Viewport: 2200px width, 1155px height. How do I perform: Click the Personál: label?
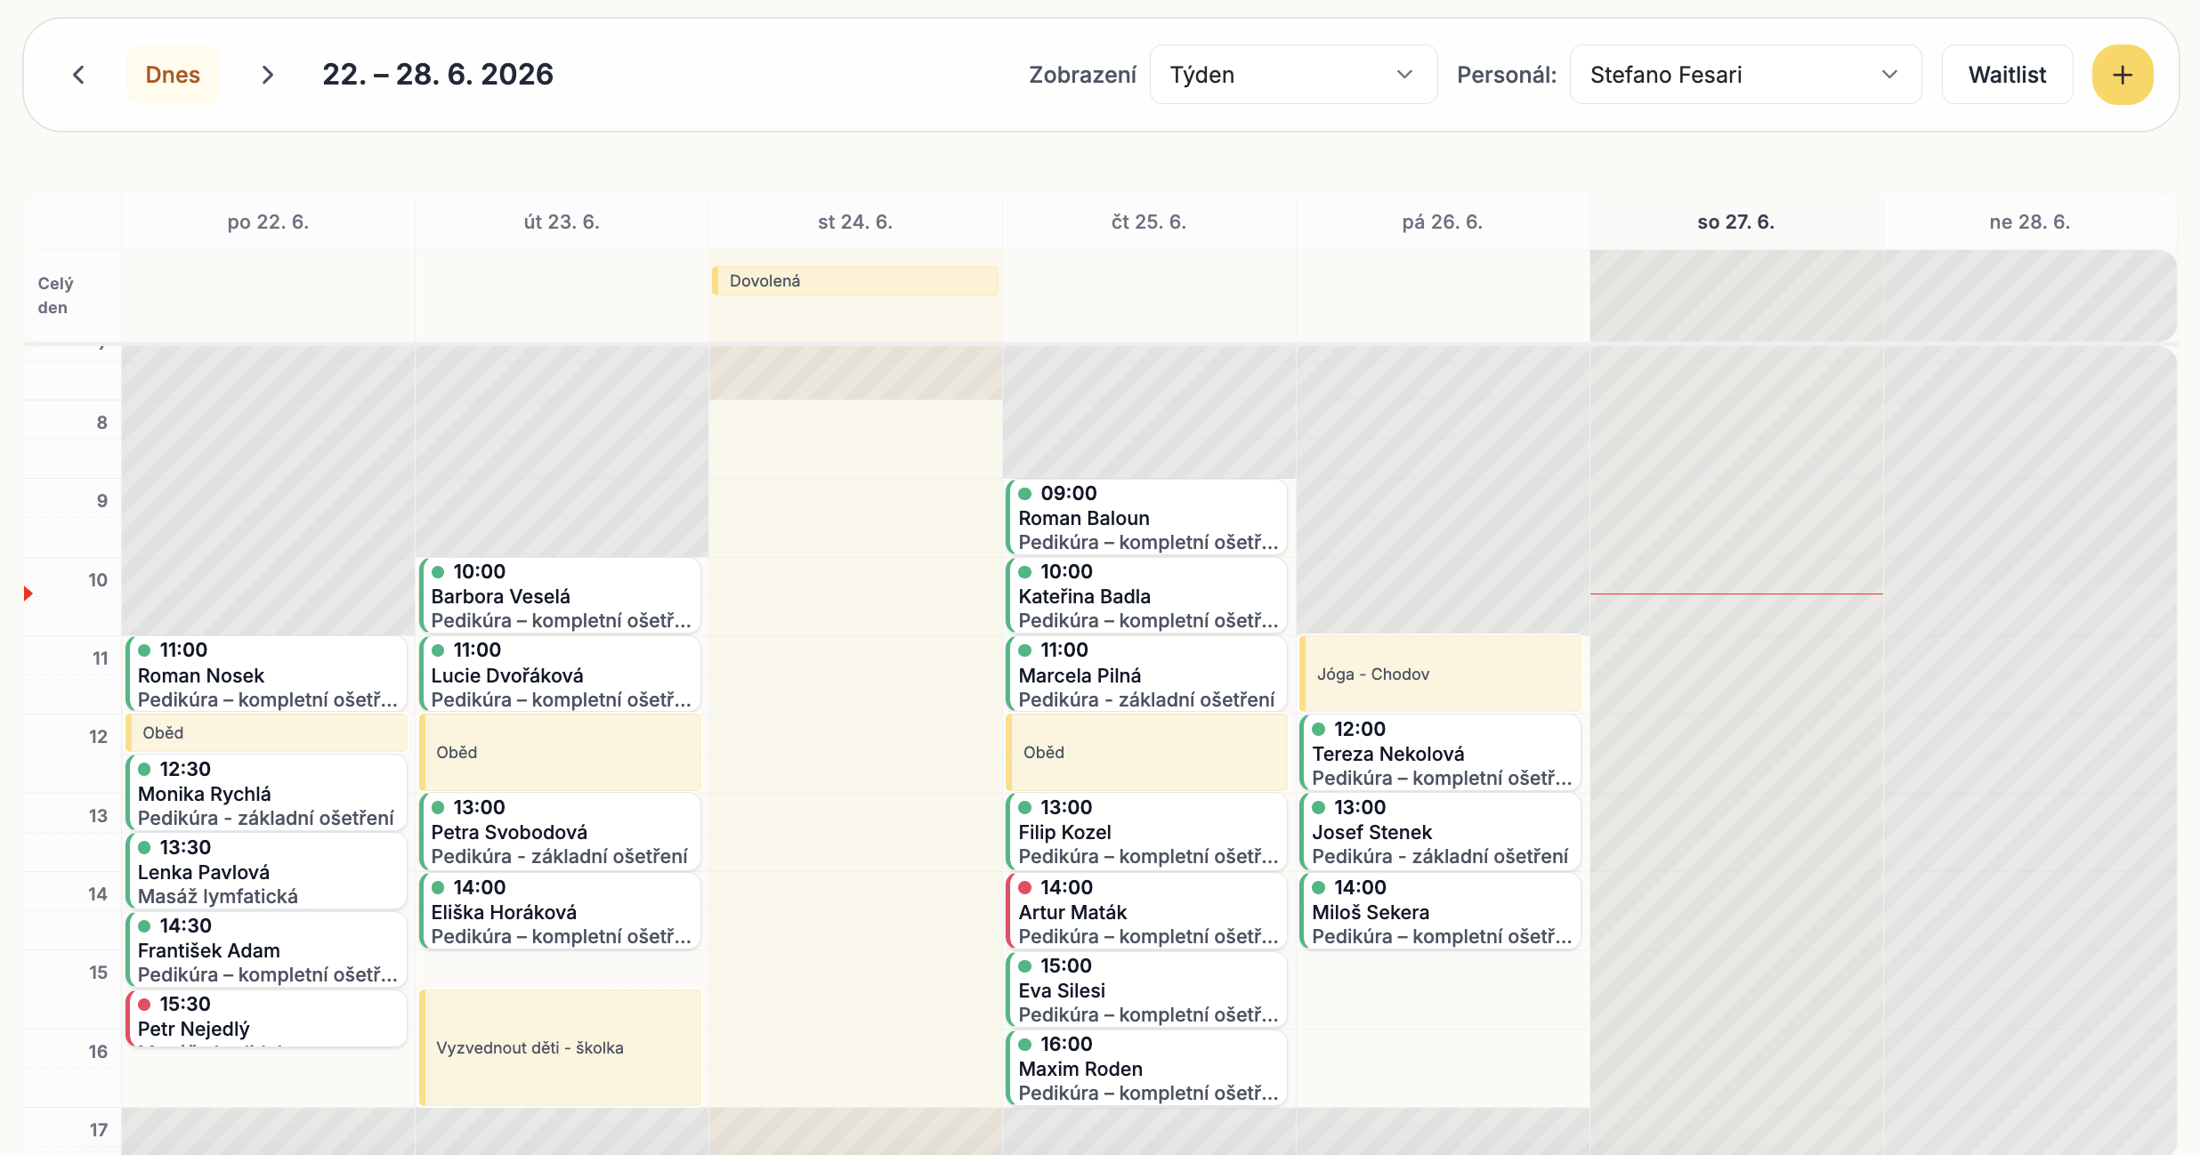[x=1507, y=75]
